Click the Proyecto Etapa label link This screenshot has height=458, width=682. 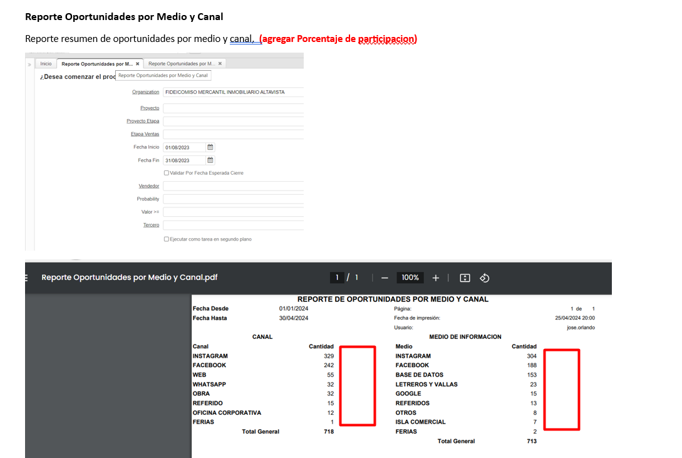143,121
